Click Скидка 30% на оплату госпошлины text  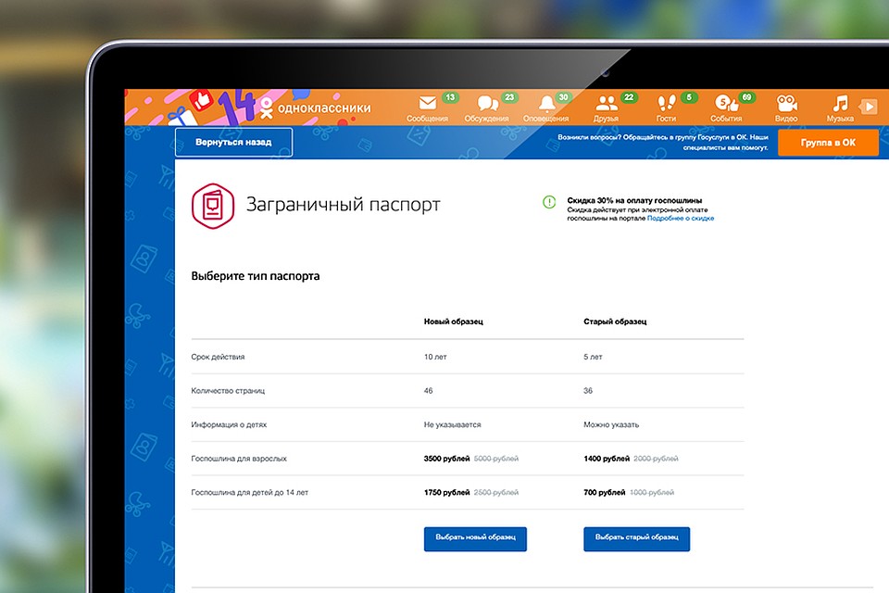coord(634,200)
